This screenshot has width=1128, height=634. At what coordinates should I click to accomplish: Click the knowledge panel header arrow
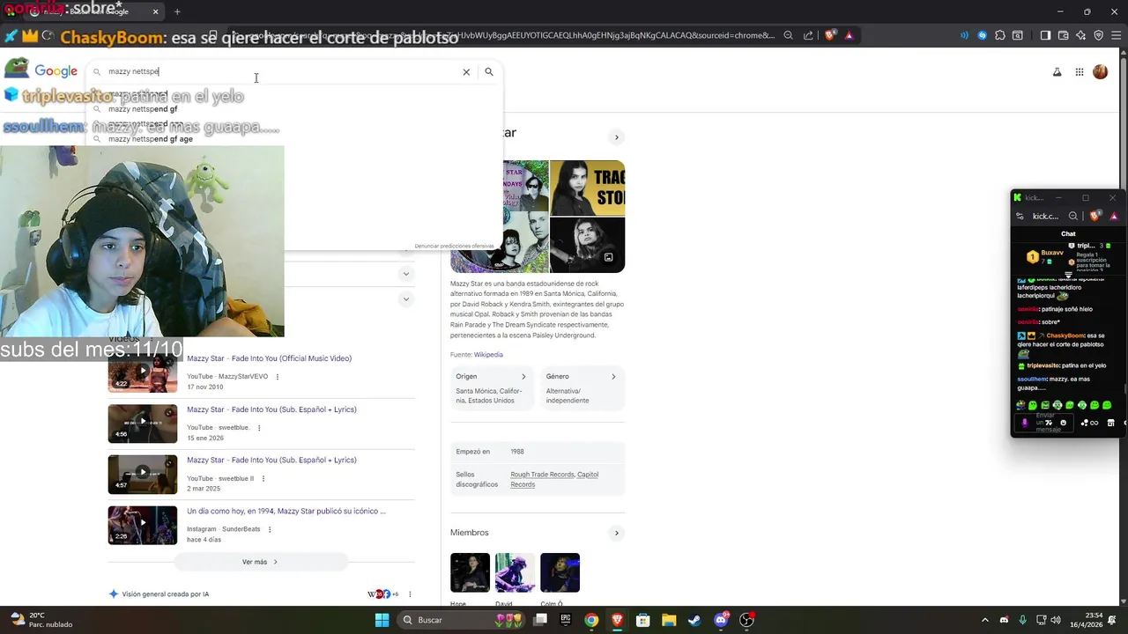(x=616, y=137)
